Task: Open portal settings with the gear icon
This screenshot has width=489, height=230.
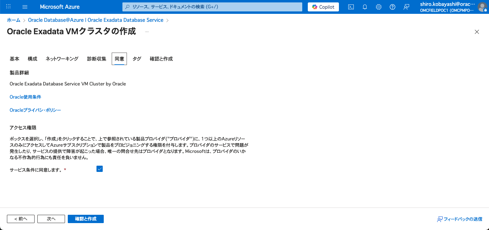Action: [x=378, y=7]
